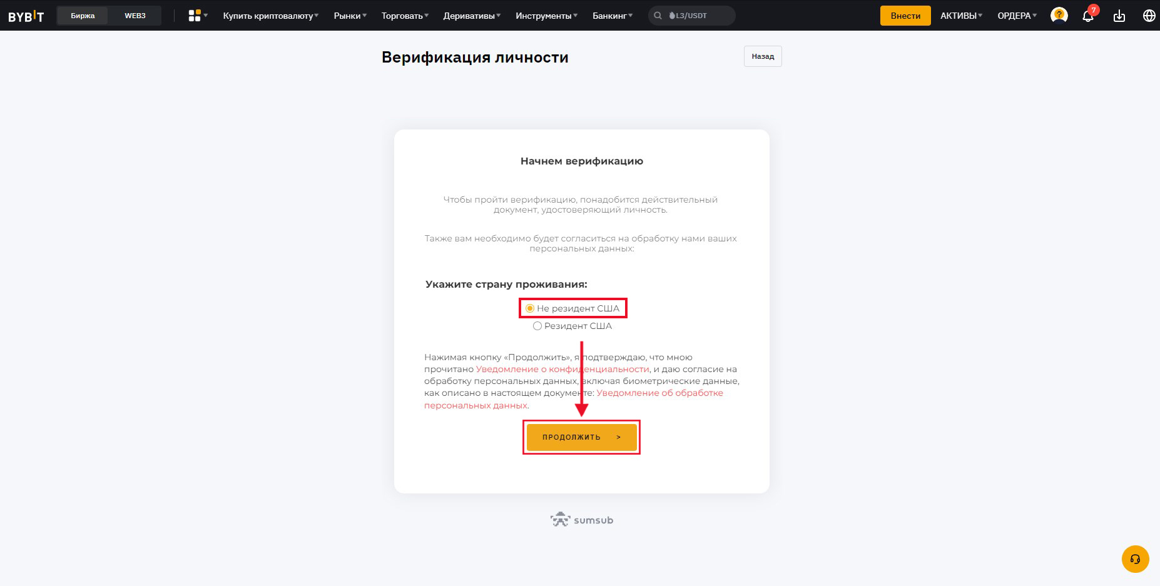This screenshot has height=586, width=1160.
Task: Switch to the WEB3 toggle
Action: click(x=135, y=16)
